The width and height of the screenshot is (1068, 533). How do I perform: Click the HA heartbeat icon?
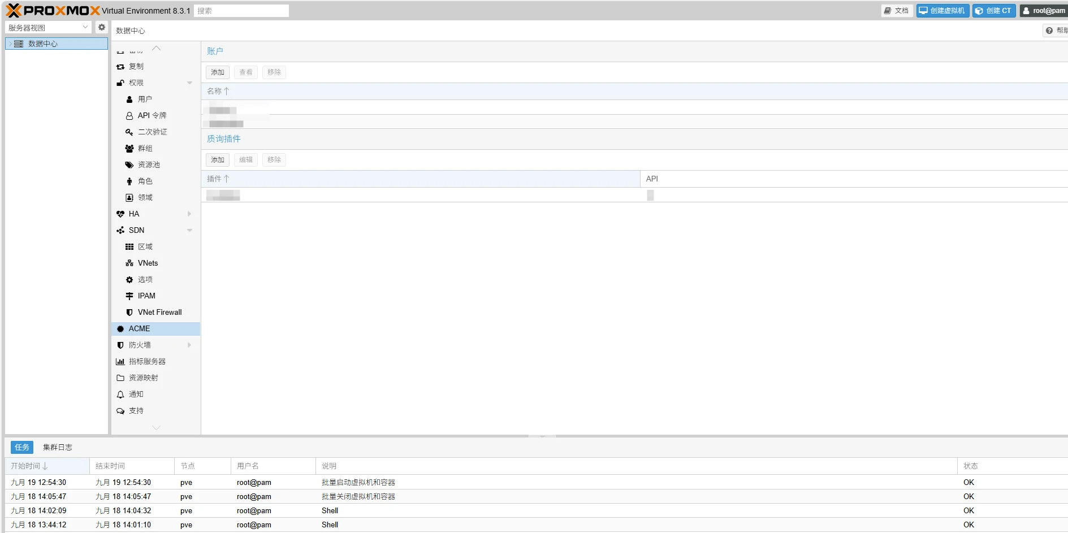pyautogui.click(x=120, y=214)
